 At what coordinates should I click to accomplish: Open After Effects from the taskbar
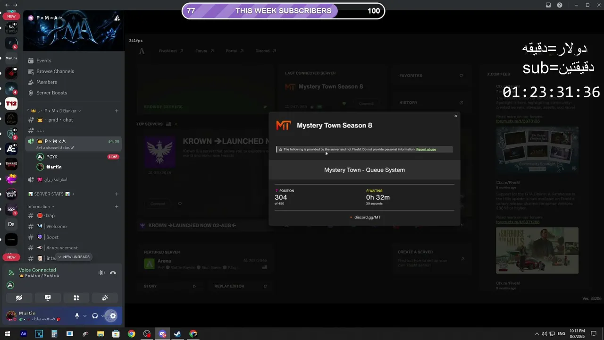pos(24,334)
